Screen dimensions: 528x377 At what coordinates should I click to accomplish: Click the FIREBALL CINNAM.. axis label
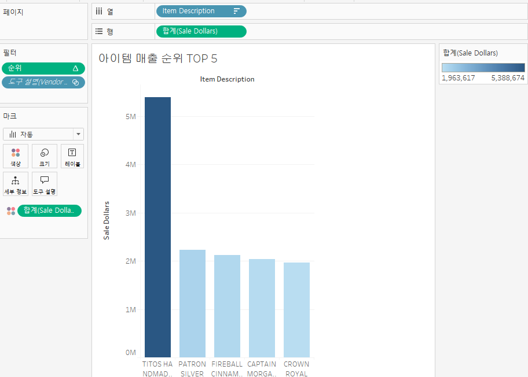(x=227, y=368)
